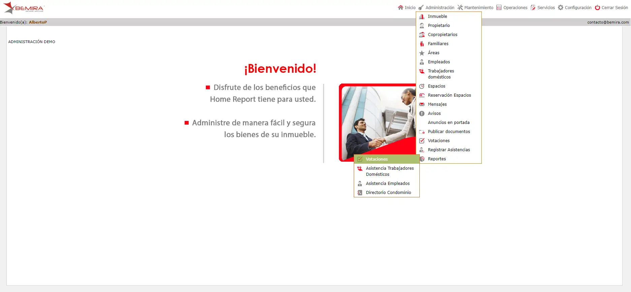Click the Administración key icon
The image size is (631, 292).
tap(421, 7)
